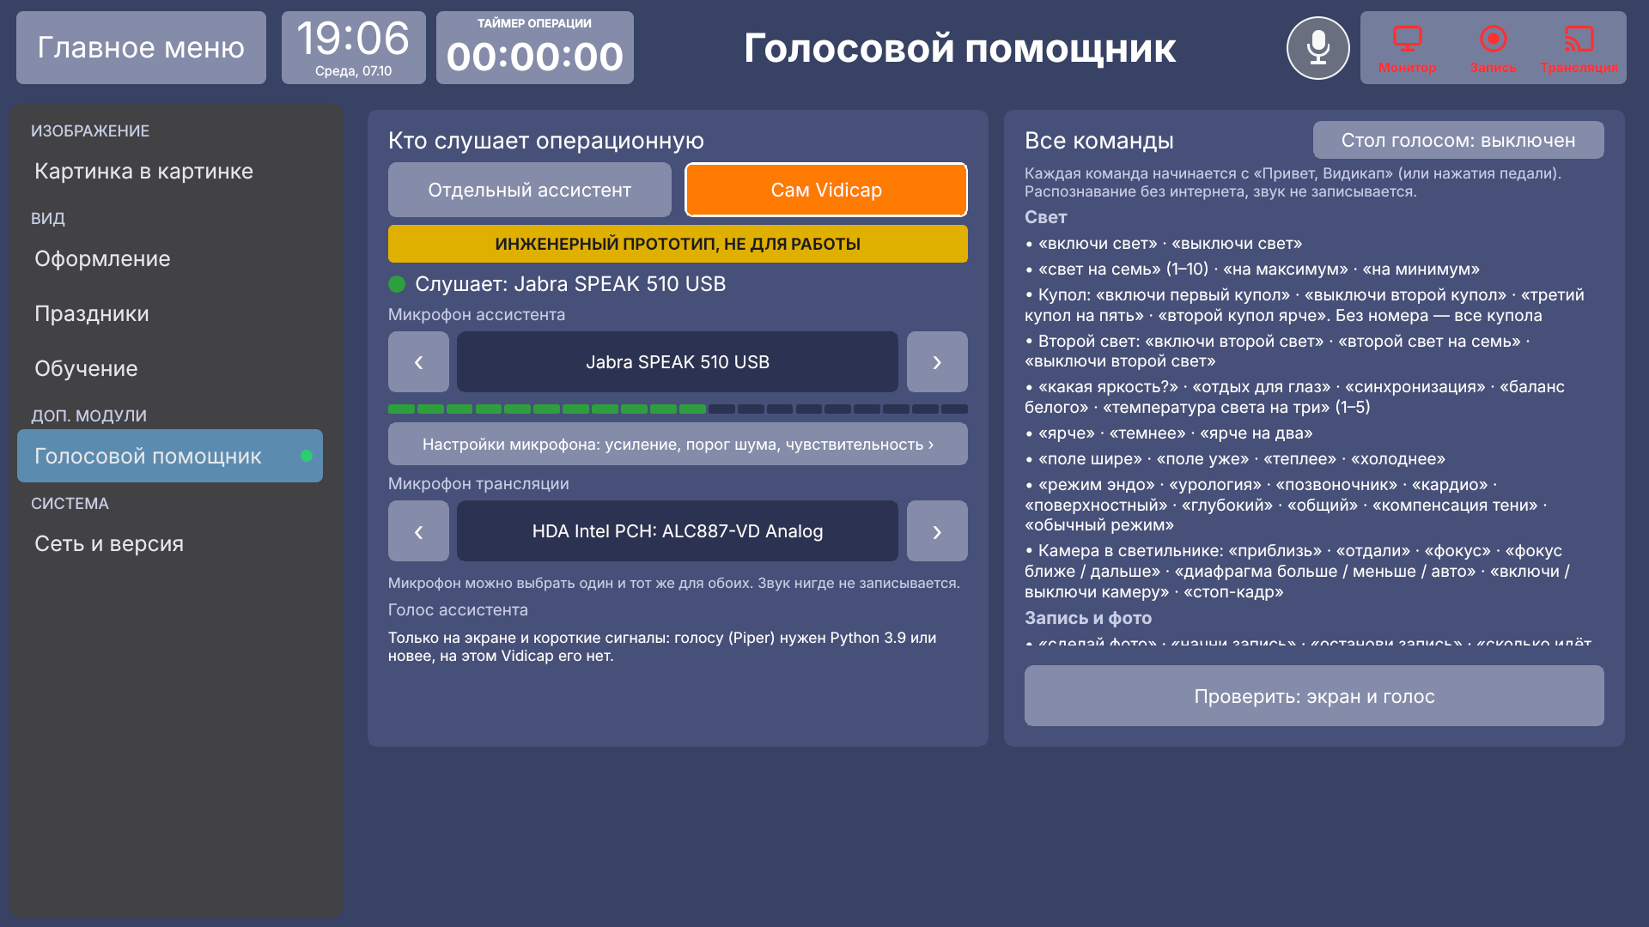Viewport: 1649px width, 927px height.
Task: Click the Кто слушает операционную heading
Action: tap(545, 140)
